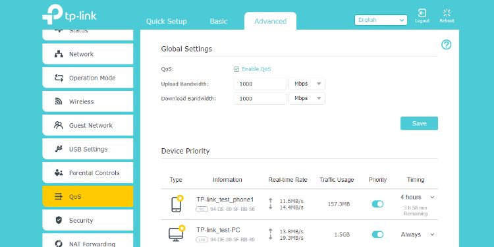Click the Network sidebar icon
Image resolution: width=494 pixels, height=247 pixels.
pyautogui.click(x=59, y=54)
